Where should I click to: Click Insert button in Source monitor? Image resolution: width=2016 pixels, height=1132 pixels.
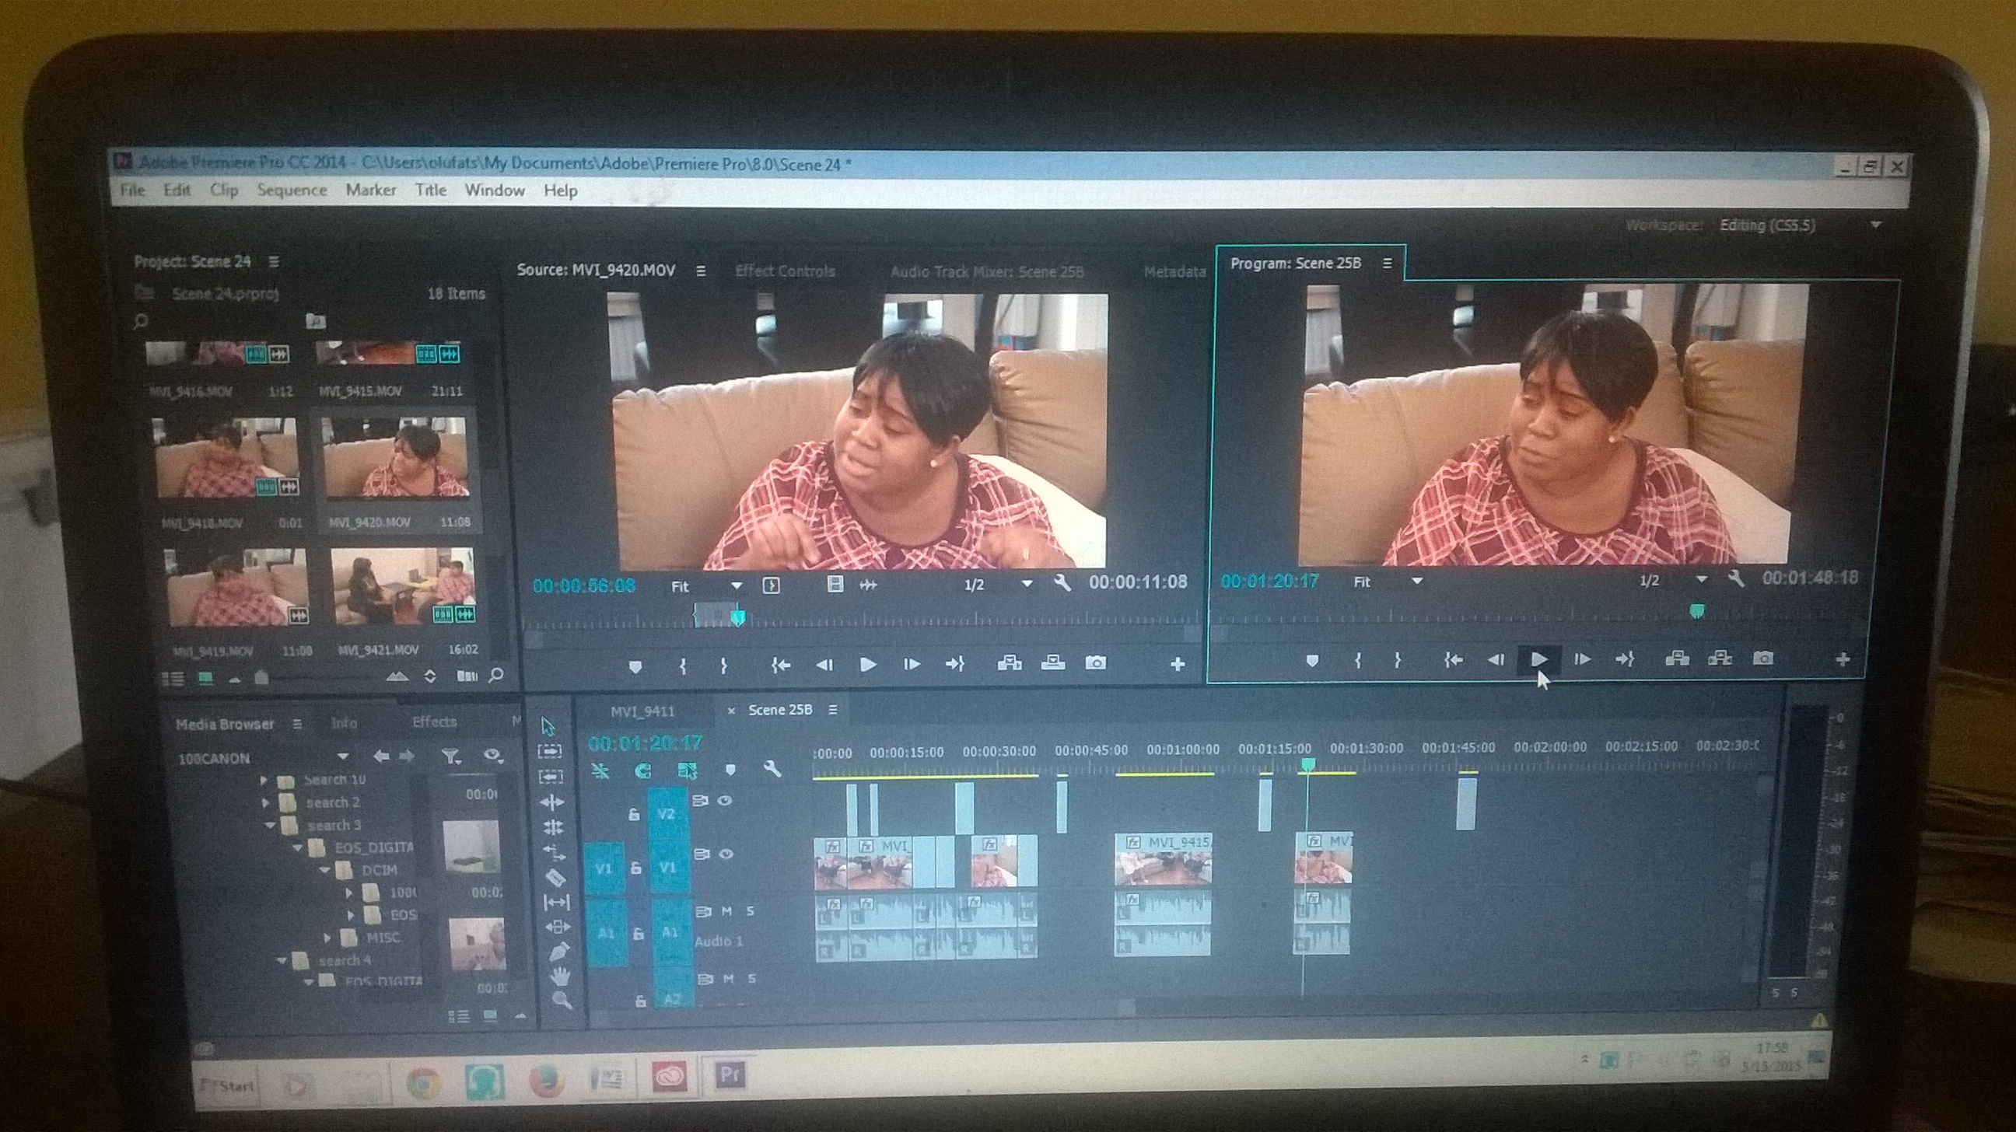(1010, 663)
